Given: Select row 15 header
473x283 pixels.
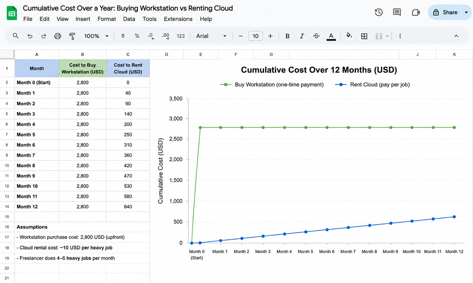Looking at the screenshot, I should [x=7, y=217].
